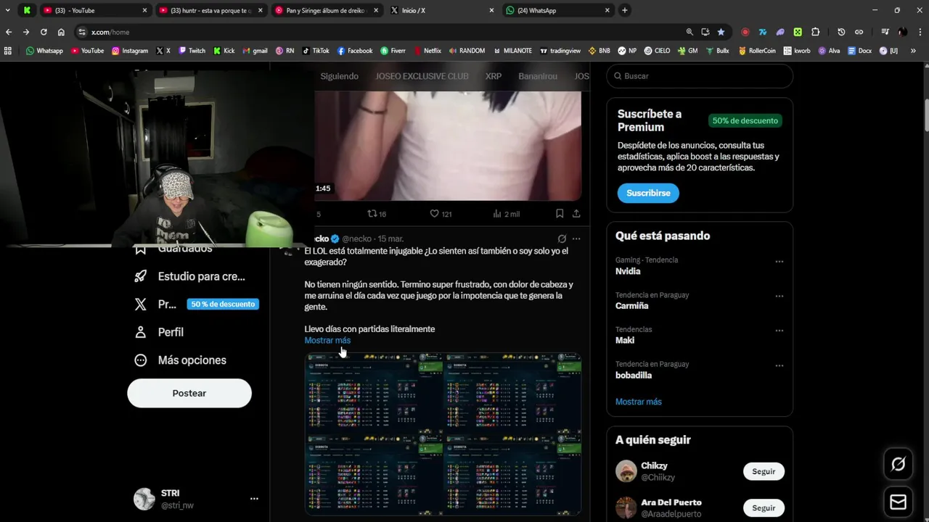Open Twitch bookmark

192,51
